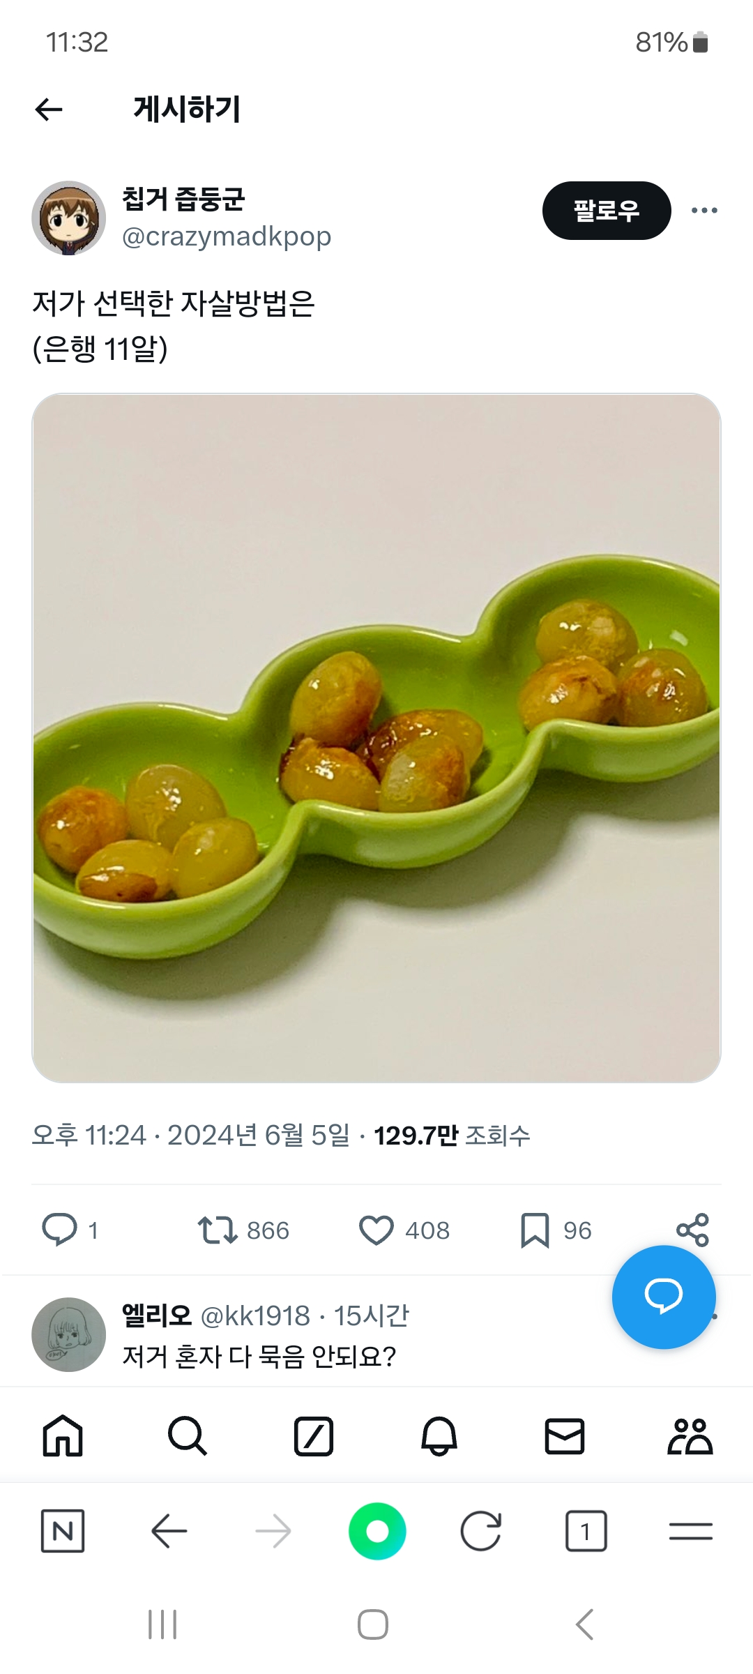
Task: Like the post with the heart
Action: [376, 1230]
